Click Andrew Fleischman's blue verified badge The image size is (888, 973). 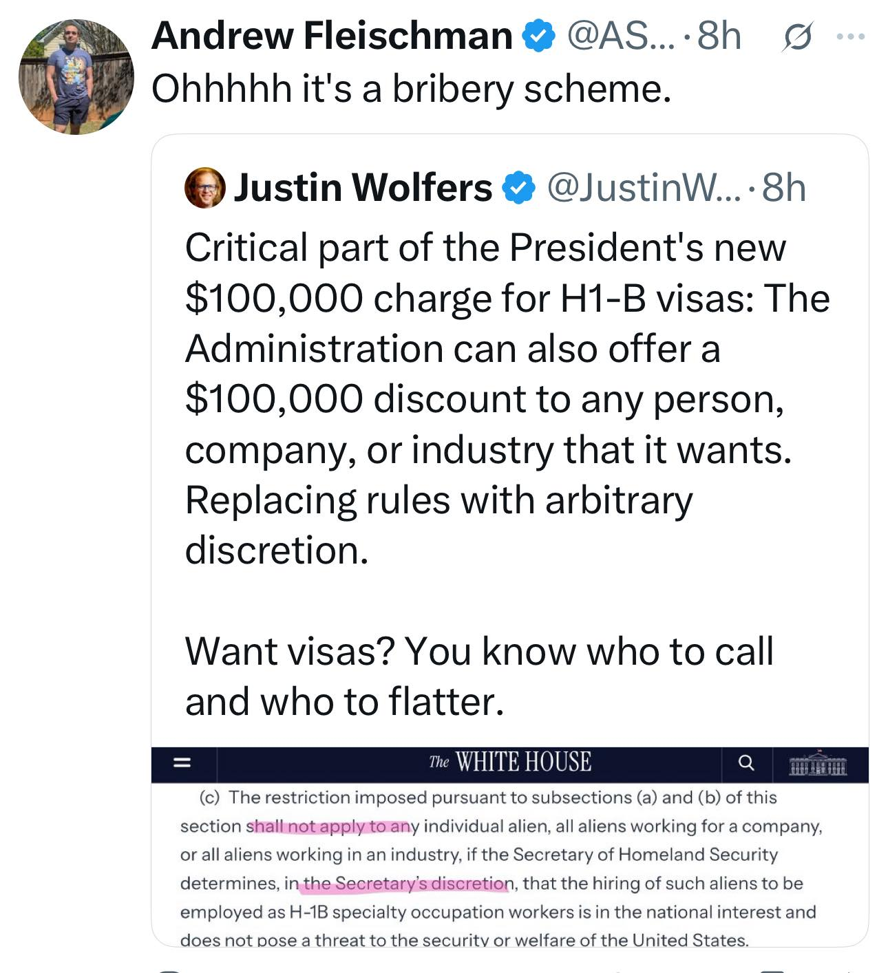[539, 36]
